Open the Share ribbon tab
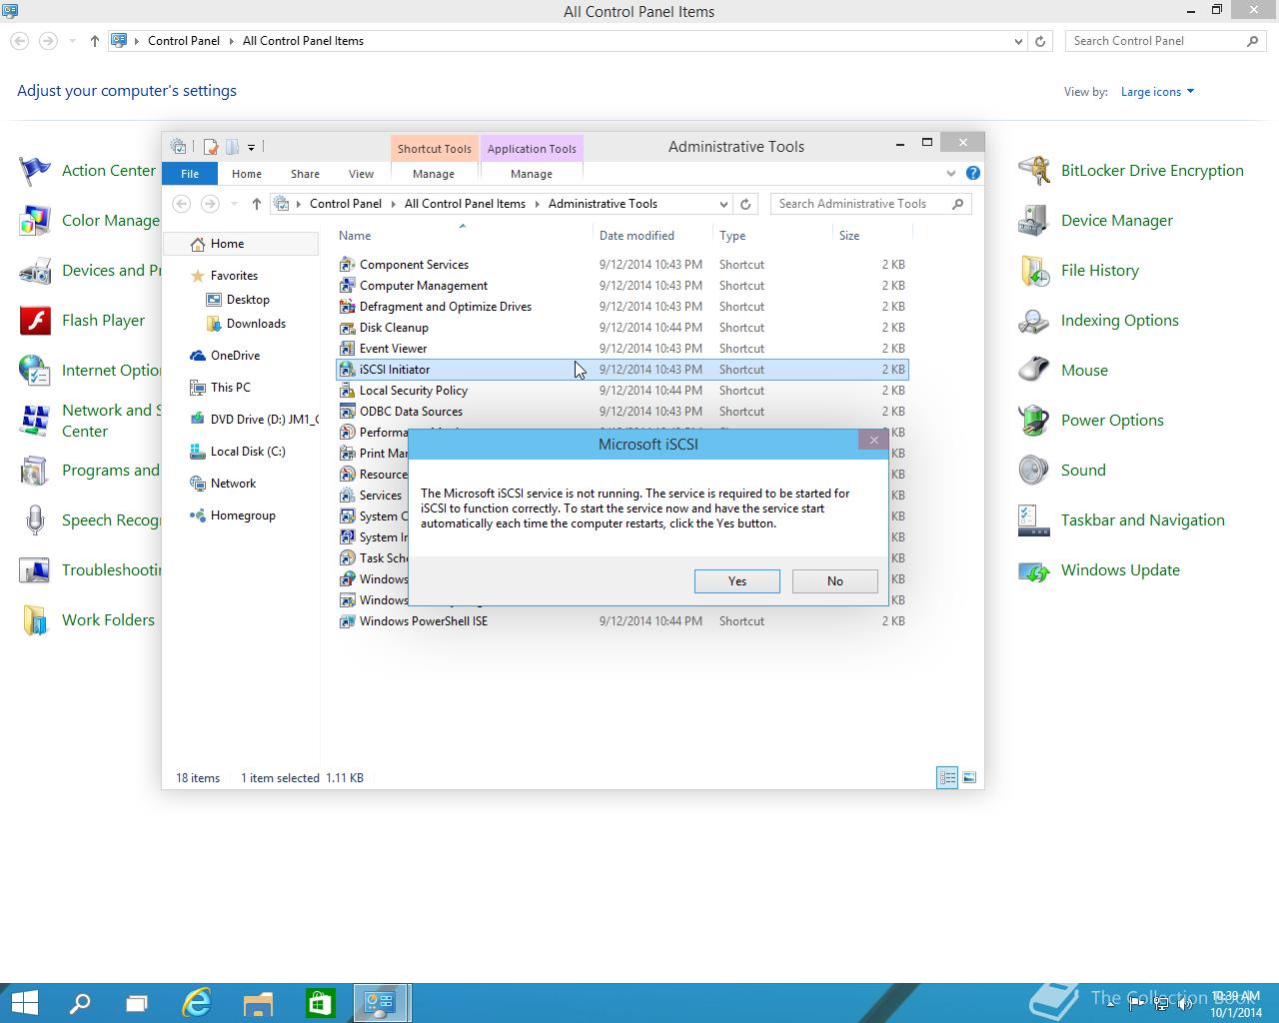Viewport: 1279px width, 1023px height. 305,174
